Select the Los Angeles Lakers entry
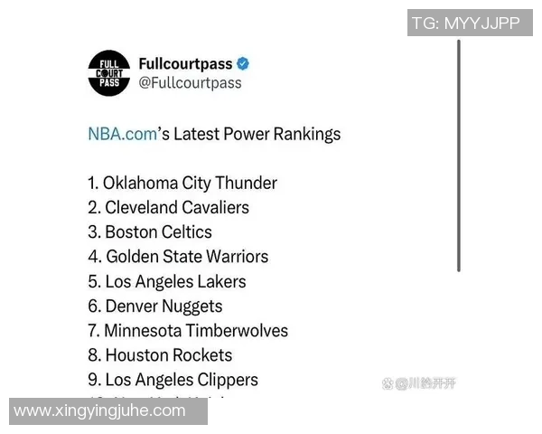The image size is (542, 434). 166,281
